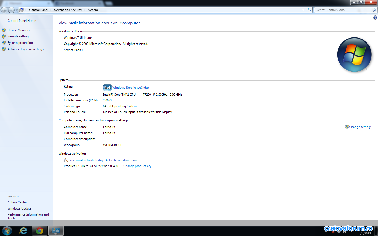Click the computer icon in the address bar
The width and height of the screenshot is (378, 236).
coord(22,10)
